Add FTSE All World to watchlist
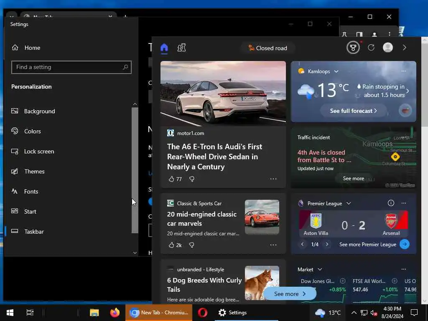Viewport: 428px width, 321px height. (x=395, y=281)
